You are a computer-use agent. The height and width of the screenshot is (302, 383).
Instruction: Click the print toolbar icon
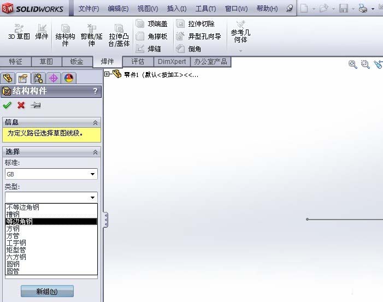(x=363, y=9)
